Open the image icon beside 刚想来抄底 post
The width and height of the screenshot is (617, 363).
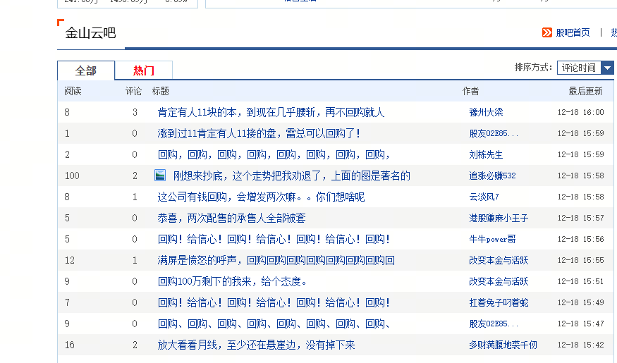(x=160, y=175)
